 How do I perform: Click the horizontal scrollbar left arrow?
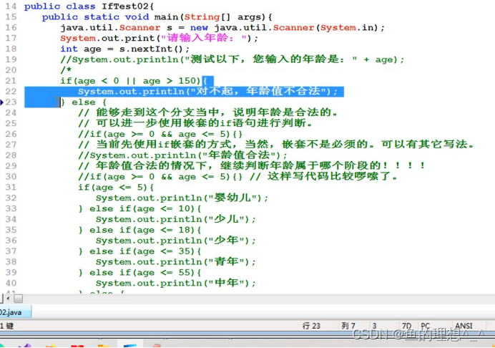point(8,298)
